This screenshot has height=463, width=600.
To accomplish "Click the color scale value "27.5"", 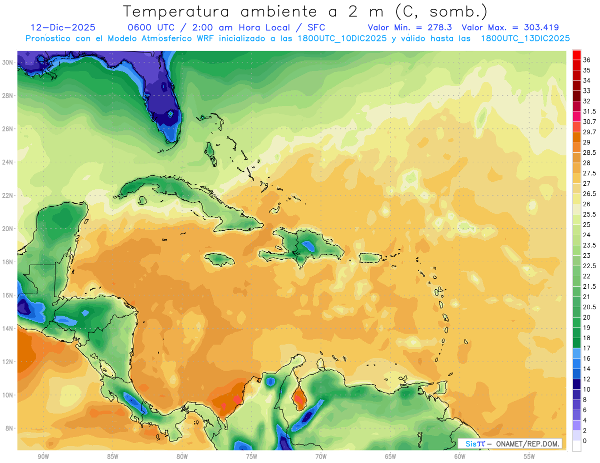I will point(589,173).
